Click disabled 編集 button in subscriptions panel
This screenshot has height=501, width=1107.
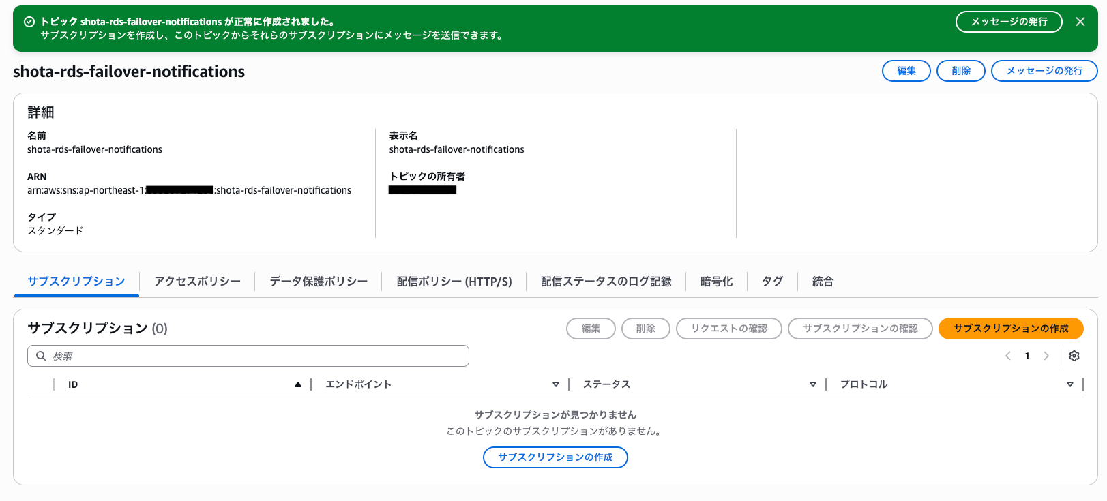click(x=591, y=329)
